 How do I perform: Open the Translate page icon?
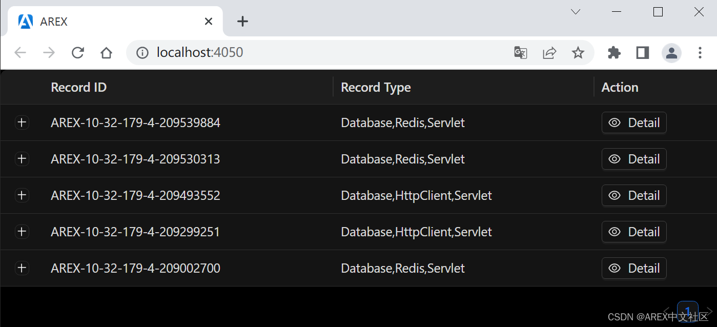click(521, 52)
